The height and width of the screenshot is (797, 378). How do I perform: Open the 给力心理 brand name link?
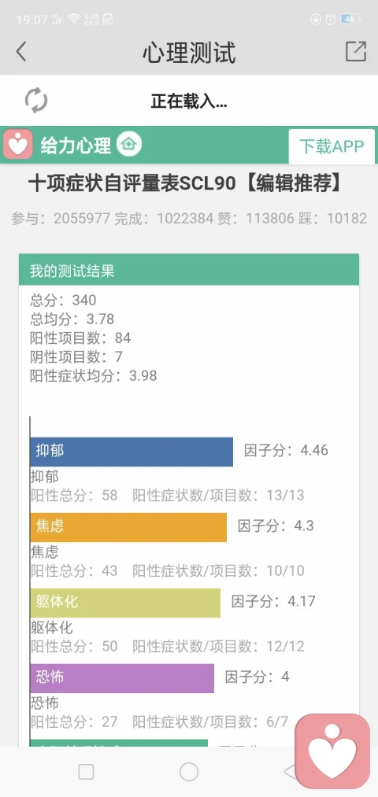76,146
